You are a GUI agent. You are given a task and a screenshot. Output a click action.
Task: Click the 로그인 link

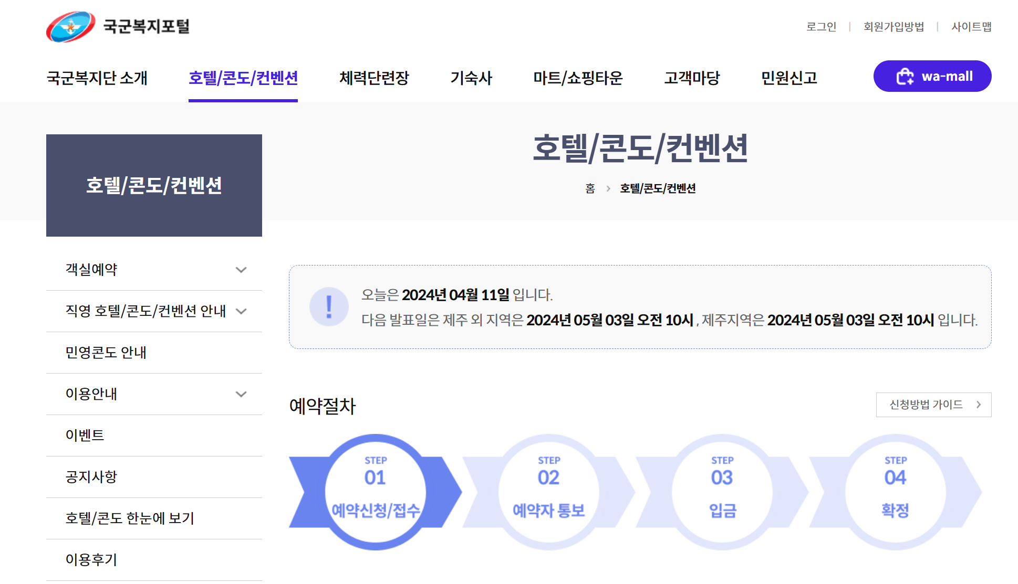[x=821, y=27]
